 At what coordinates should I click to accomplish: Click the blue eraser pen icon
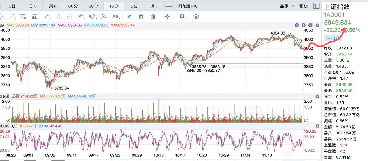coord(129,16)
